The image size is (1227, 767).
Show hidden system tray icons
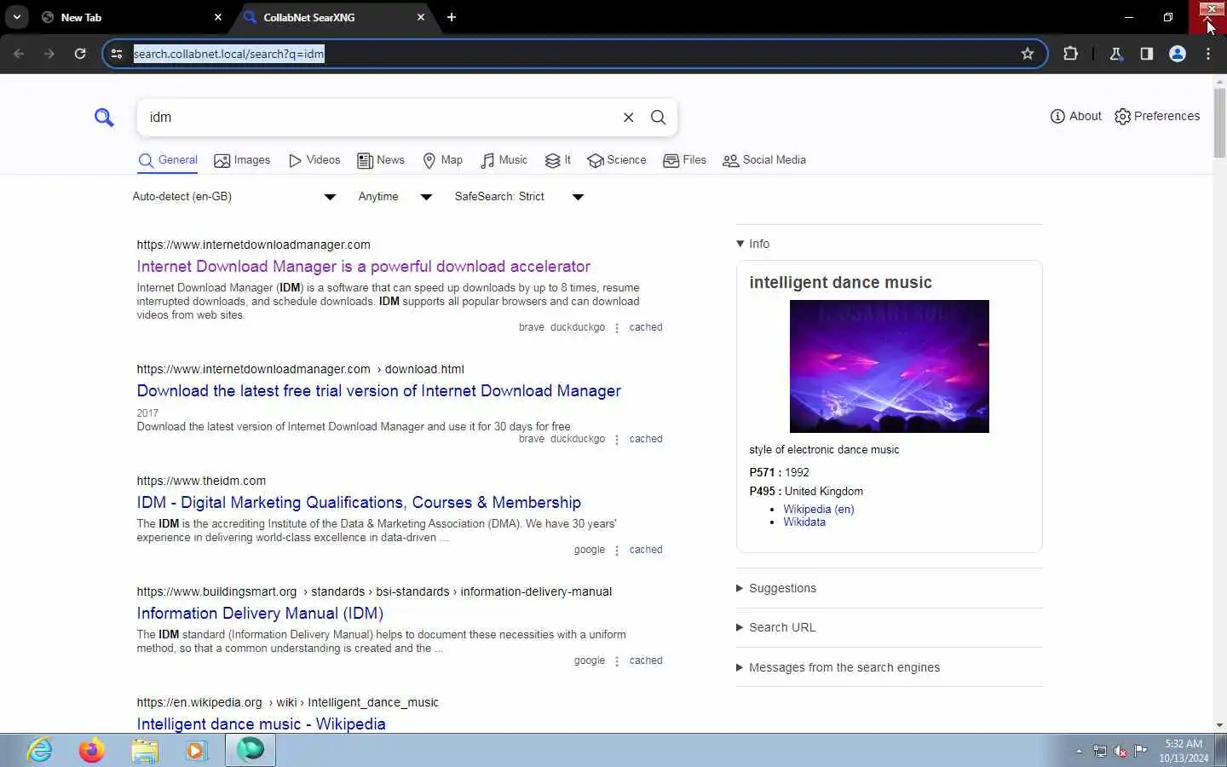1079,751
